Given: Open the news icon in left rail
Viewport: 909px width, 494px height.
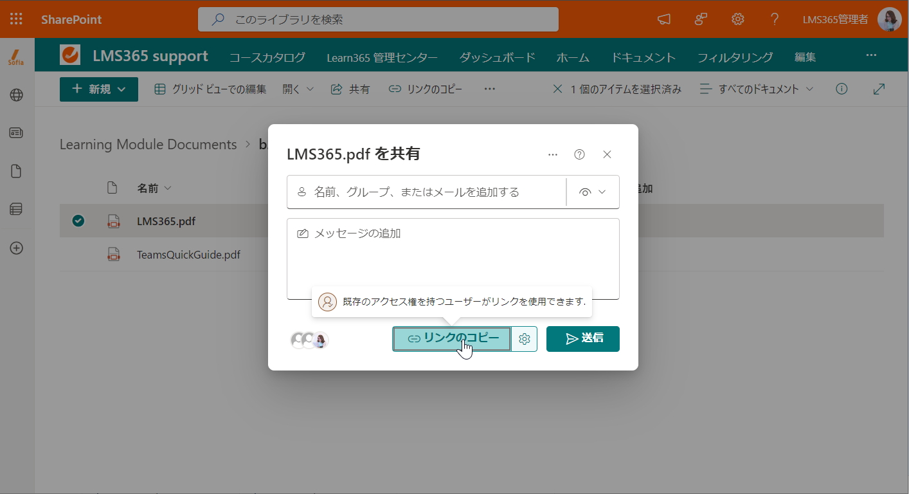Looking at the screenshot, I should point(16,133).
